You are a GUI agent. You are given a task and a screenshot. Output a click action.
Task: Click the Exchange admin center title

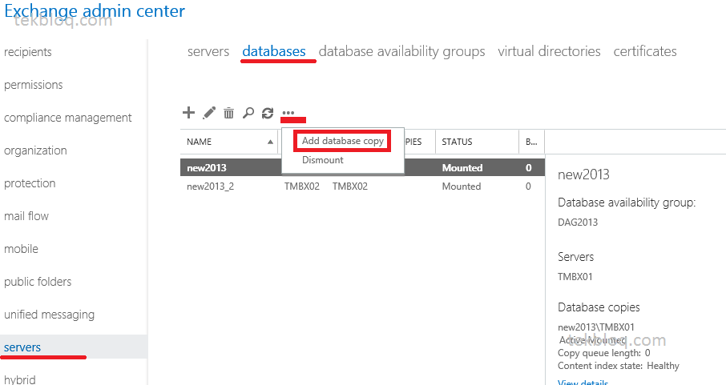pyautogui.click(x=95, y=11)
